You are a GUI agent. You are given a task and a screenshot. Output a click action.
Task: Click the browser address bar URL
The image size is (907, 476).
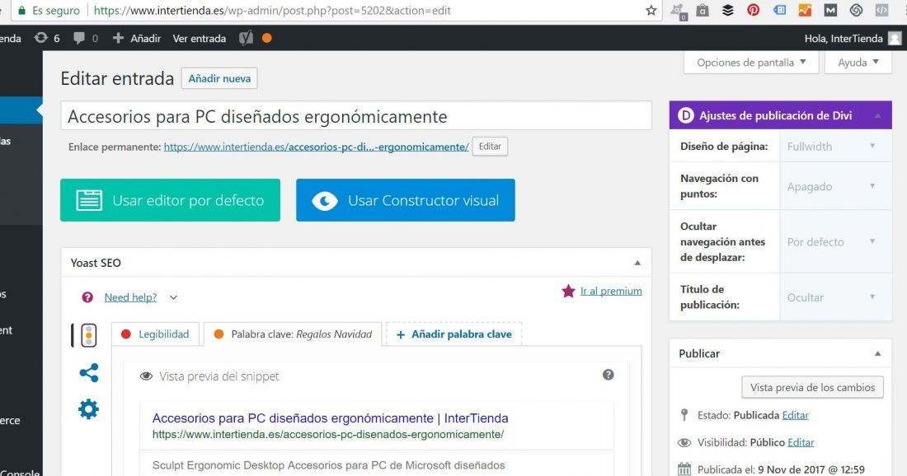coord(272,11)
